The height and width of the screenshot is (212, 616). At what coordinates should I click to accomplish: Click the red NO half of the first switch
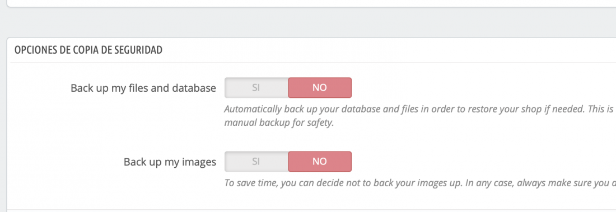[x=320, y=88]
